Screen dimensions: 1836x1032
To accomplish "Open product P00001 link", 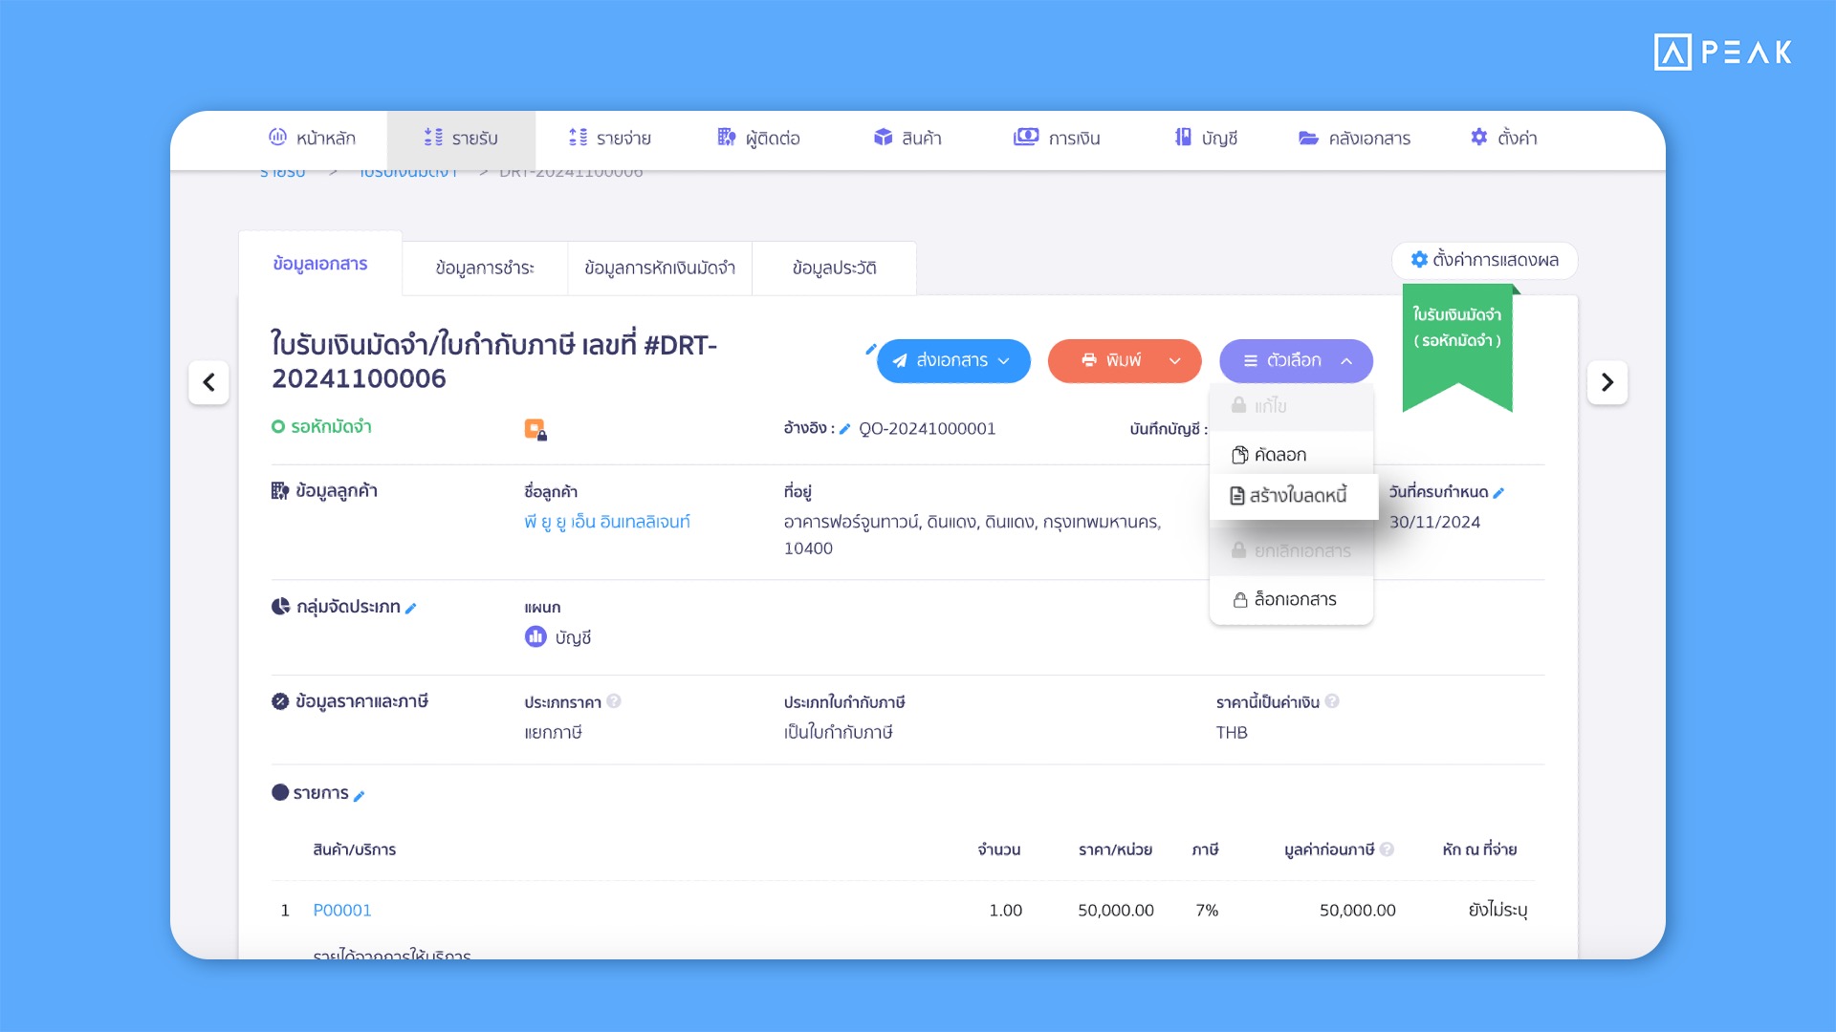I will 342,911.
